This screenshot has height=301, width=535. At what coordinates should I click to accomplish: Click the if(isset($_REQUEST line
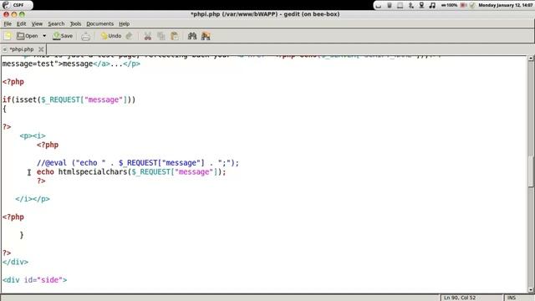pyautogui.click(x=69, y=99)
